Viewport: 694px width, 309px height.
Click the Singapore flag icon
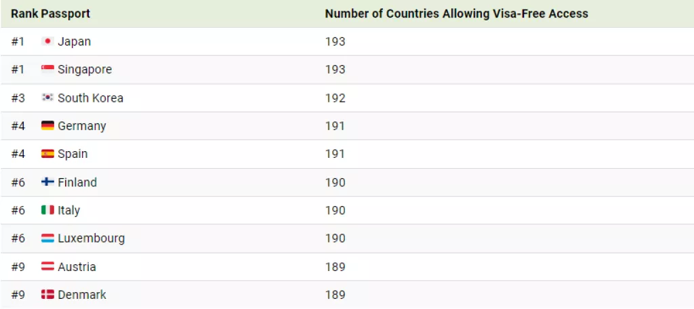(47, 70)
